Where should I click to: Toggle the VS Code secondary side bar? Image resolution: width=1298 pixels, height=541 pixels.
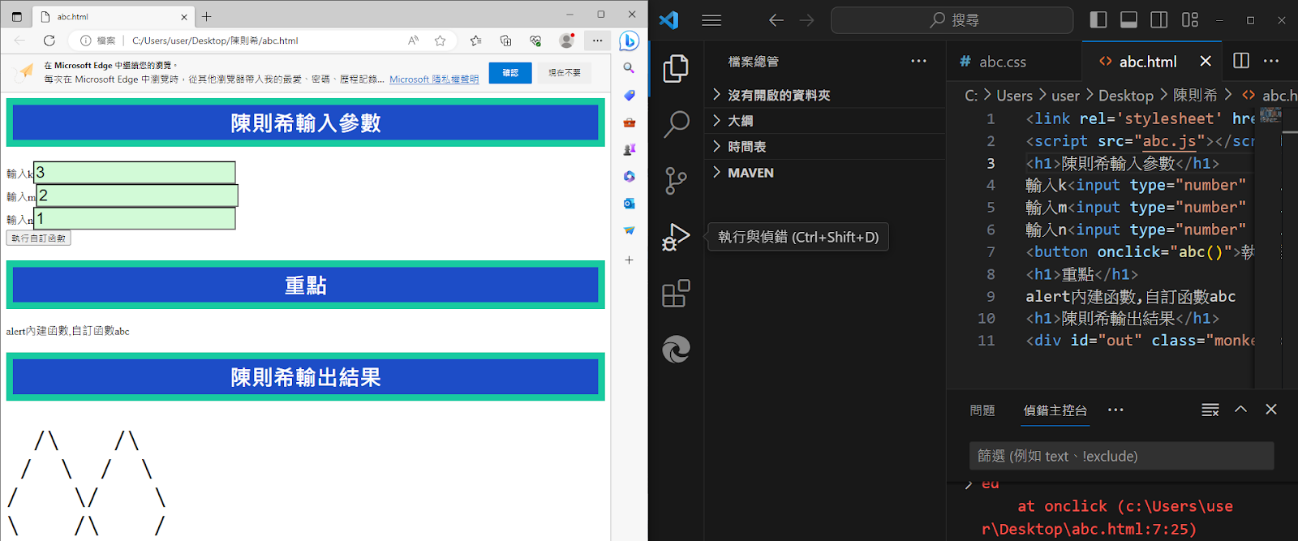point(1159,20)
